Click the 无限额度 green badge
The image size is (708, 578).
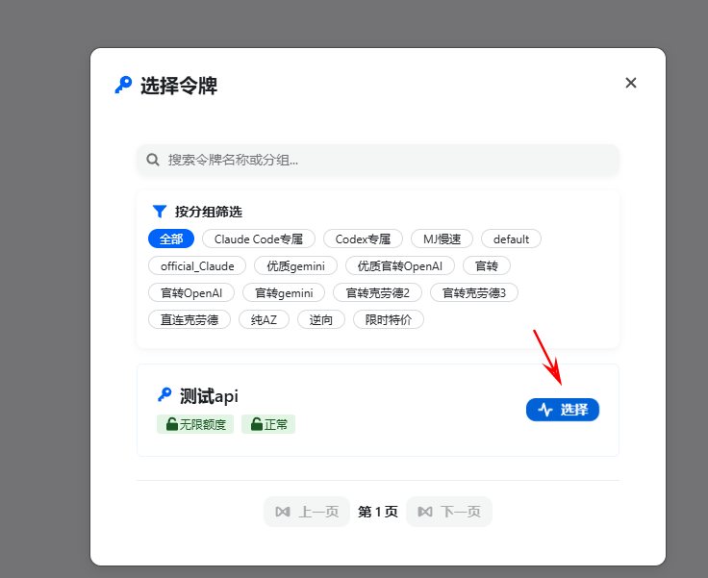195,424
